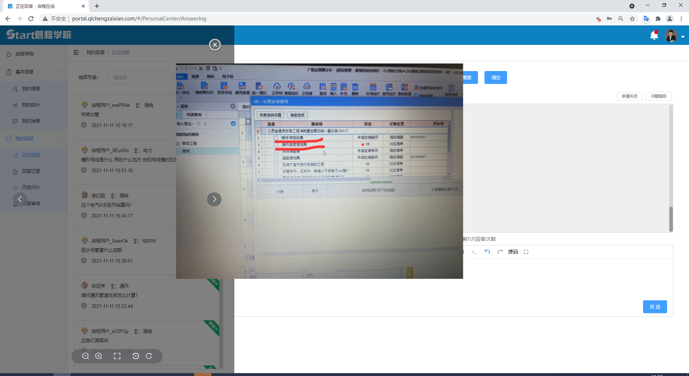Toggle full-size view of preview image

(117, 356)
